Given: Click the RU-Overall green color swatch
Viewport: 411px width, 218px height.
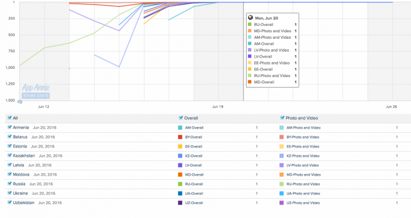Looking at the screenshot, I should (x=180, y=184).
